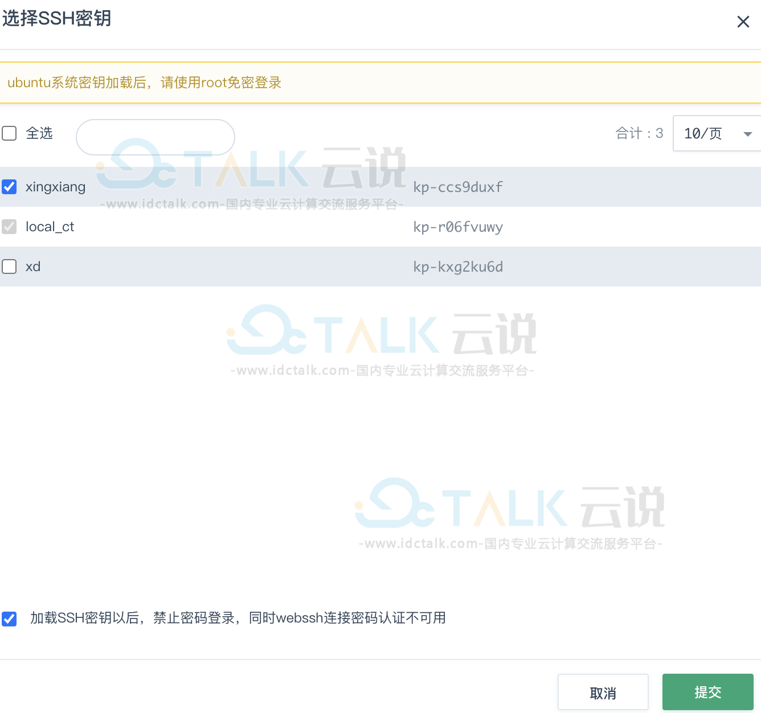
Task: Toggle 加载SSH密钥以后禁止密码登录 checkbox
Action: [x=9, y=618]
